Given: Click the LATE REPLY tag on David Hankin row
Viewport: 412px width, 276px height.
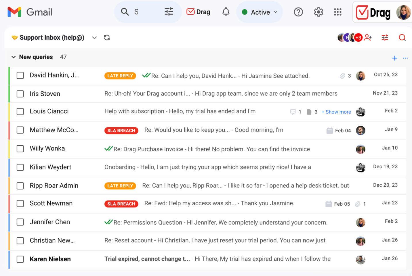Looking at the screenshot, I should click(x=120, y=76).
